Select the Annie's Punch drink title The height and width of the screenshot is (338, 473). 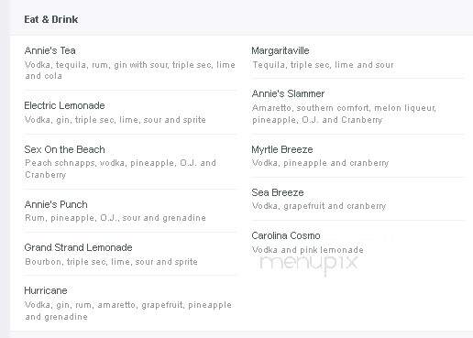point(56,204)
